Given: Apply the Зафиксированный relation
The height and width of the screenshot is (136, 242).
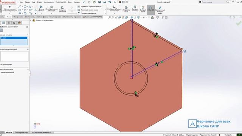Looking at the screenshot, I should click(x=7, y=72).
